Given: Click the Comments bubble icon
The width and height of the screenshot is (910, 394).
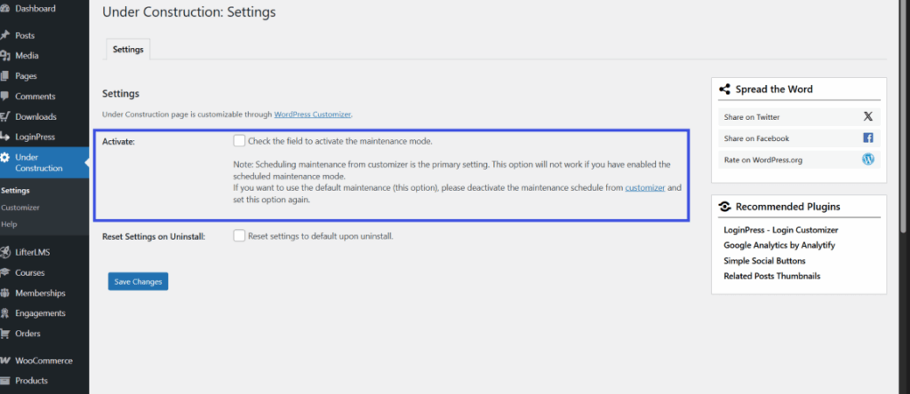Looking at the screenshot, I should coord(4,96).
